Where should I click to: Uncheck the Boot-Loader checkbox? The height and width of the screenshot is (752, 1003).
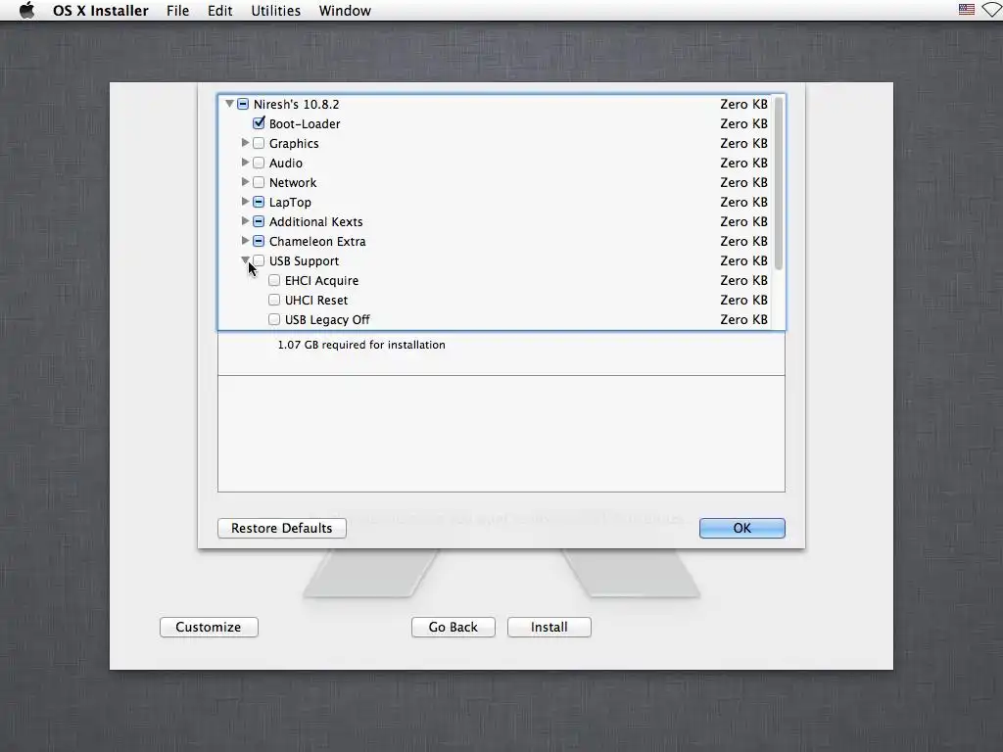(259, 122)
